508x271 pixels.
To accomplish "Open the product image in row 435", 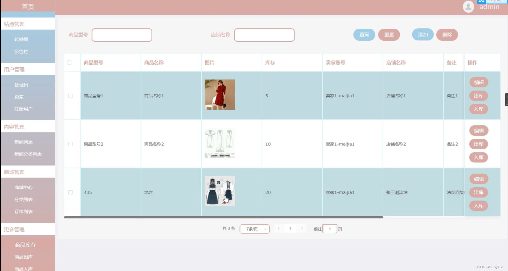I will pos(220,191).
